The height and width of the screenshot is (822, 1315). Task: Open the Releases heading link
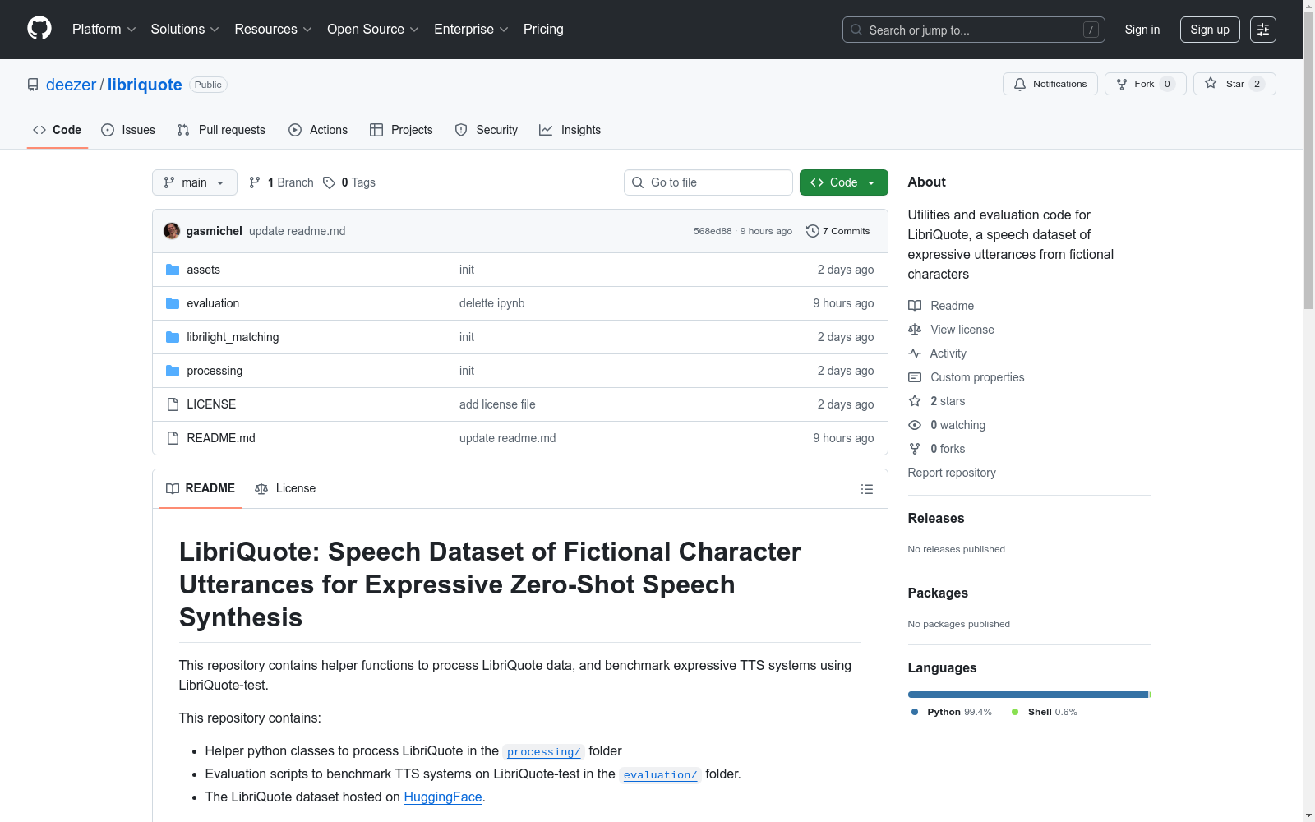pos(936,518)
